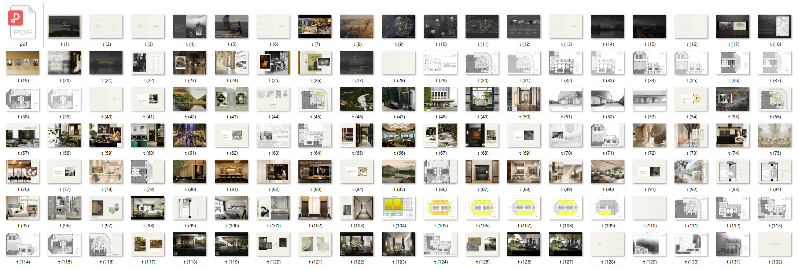Select night terrace thumbnail t (61)
798x269 pixels.
(x=190, y=136)
